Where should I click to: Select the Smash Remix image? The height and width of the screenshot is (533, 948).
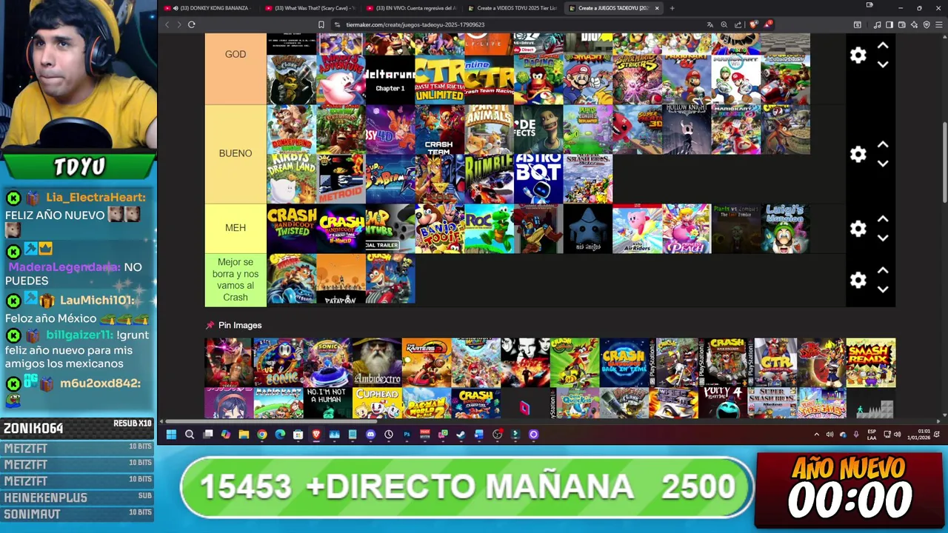(871, 363)
